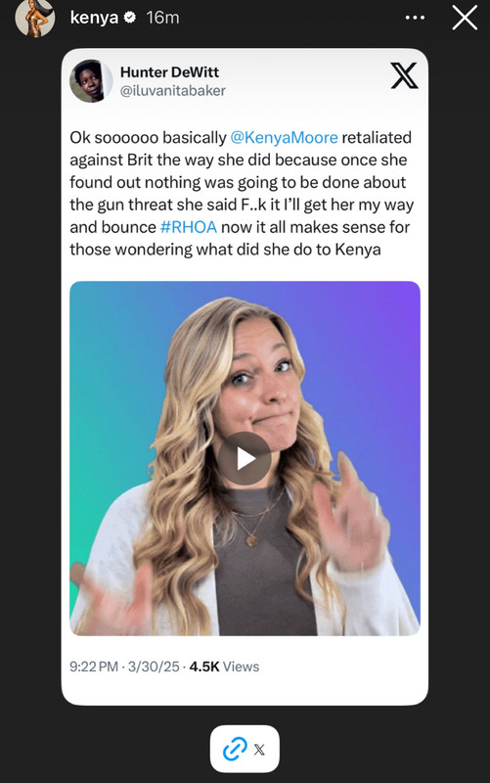The width and height of the screenshot is (490, 783).
Task: Open the three-dot more options menu
Action: click(x=415, y=18)
